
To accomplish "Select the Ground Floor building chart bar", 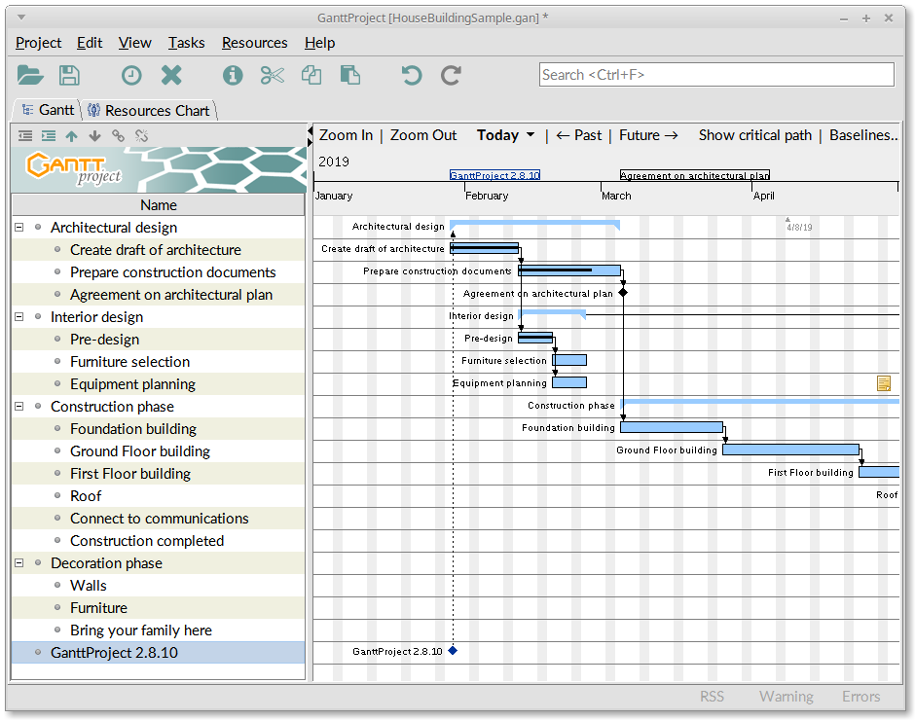I will (x=790, y=450).
